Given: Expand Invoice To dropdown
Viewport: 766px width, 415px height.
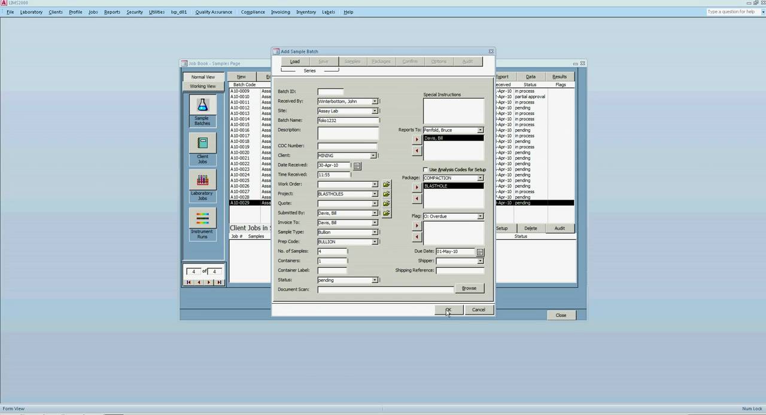Looking at the screenshot, I should coord(375,222).
